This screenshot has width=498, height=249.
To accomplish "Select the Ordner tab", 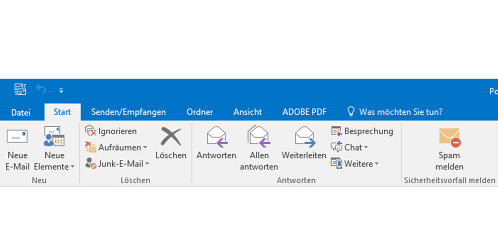I will 200,112.
